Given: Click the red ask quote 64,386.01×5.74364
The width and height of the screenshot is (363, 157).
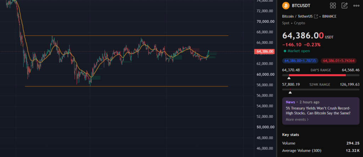Looking at the screenshot, I should 339,61.
